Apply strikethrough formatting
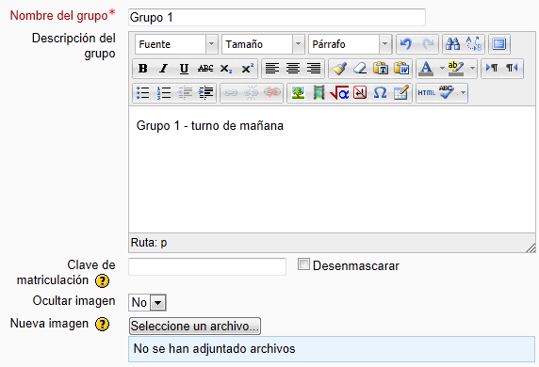 click(205, 69)
